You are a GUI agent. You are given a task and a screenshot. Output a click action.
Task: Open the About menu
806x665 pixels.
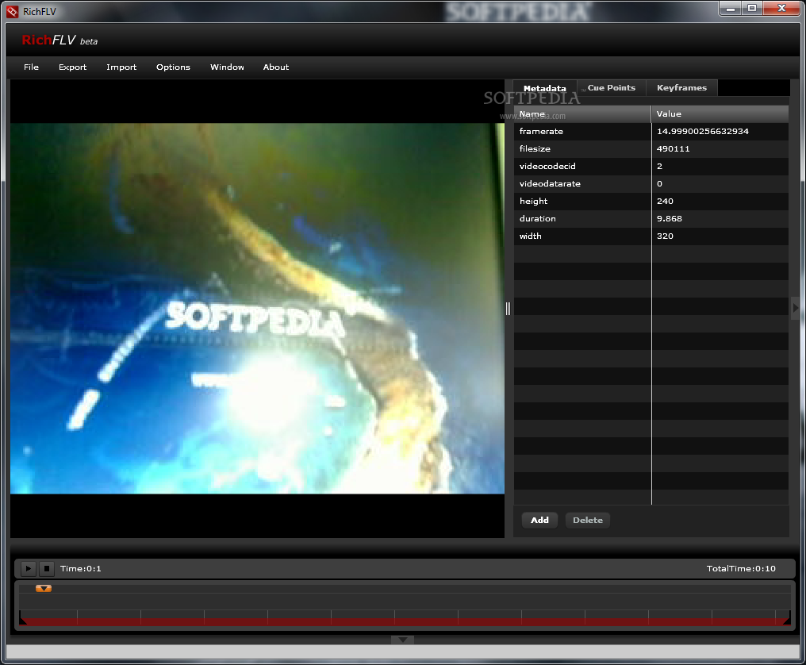coord(276,67)
